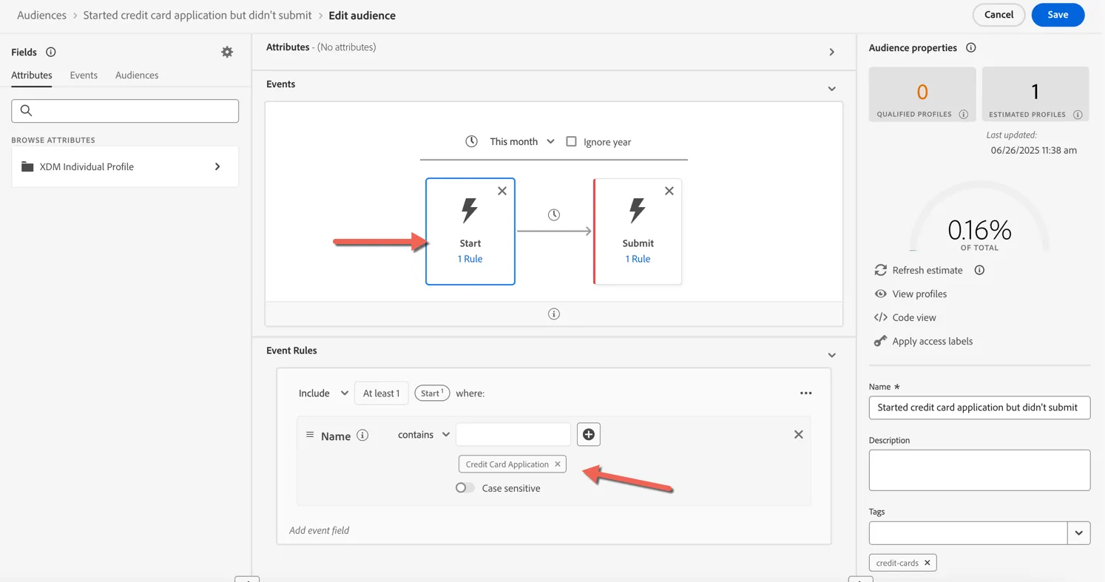Image resolution: width=1105 pixels, height=582 pixels.
Task: Click the info icon below the events canvas
Action: [553, 314]
